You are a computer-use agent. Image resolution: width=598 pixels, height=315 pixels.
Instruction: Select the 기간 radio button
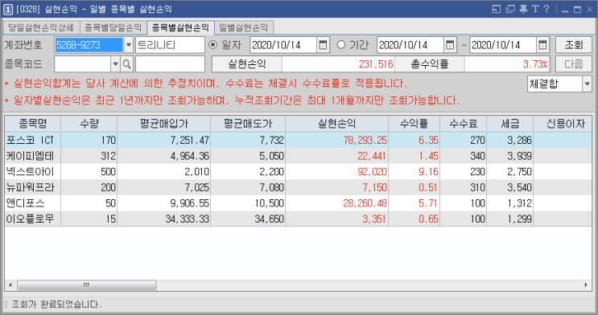pos(341,45)
